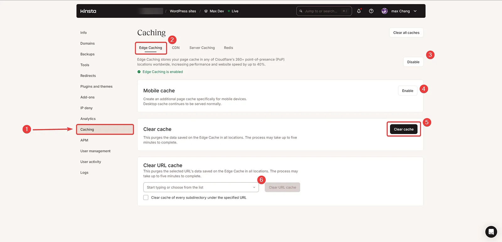Switch to the CDN tab
The width and height of the screenshot is (502, 242).
pyautogui.click(x=176, y=48)
